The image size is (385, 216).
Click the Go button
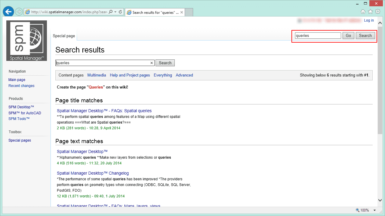[348, 35]
